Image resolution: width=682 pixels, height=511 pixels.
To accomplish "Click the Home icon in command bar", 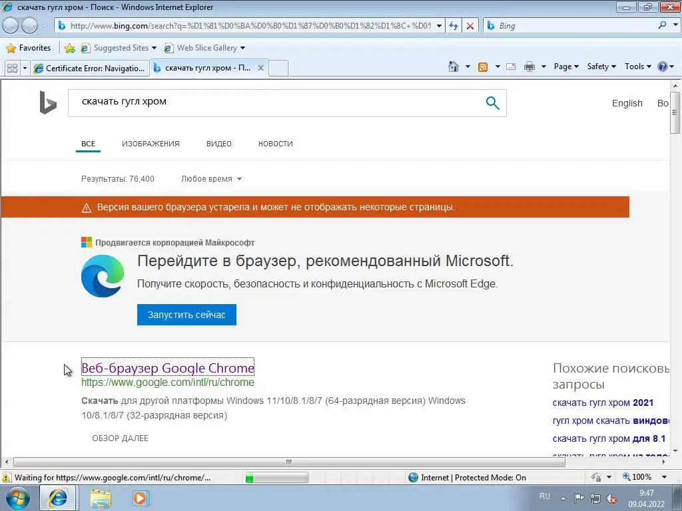I will tap(453, 67).
